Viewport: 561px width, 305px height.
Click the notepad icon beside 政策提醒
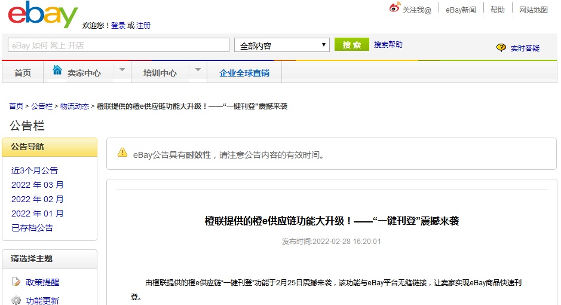coord(16,282)
